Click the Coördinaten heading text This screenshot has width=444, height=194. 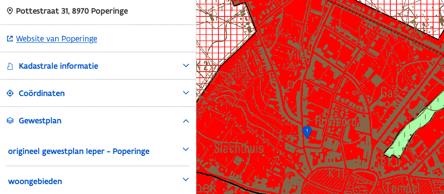coord(42,93)
